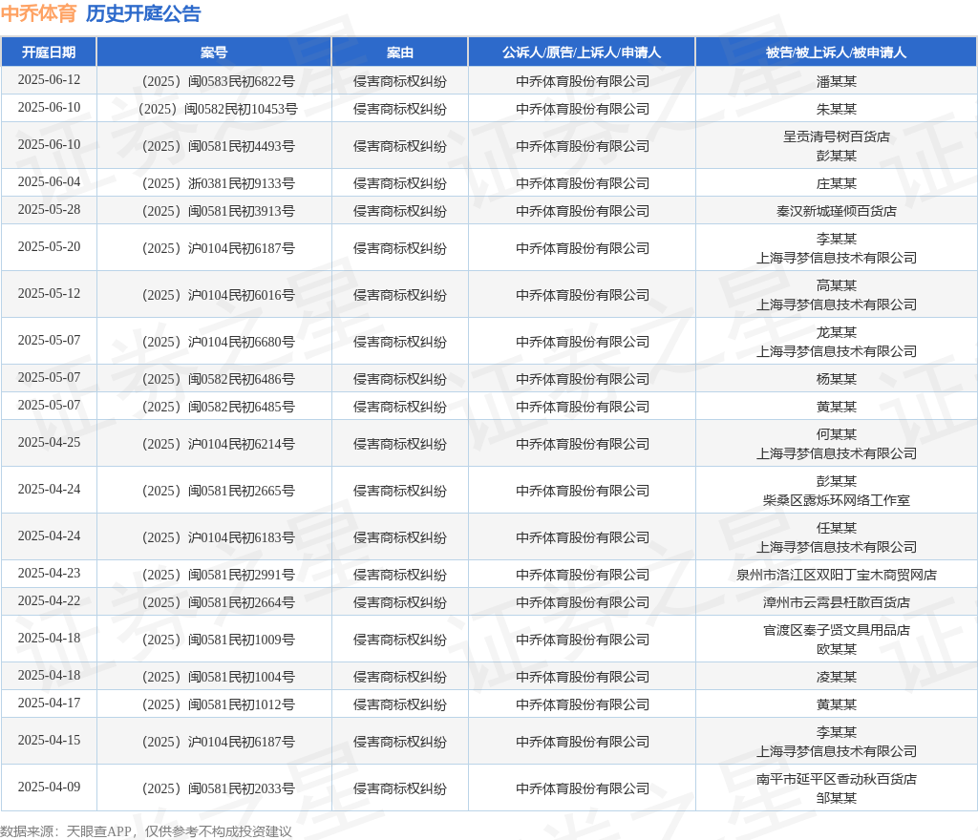
Task: Click defendant name 凌某某
Action: pos(836,677)
